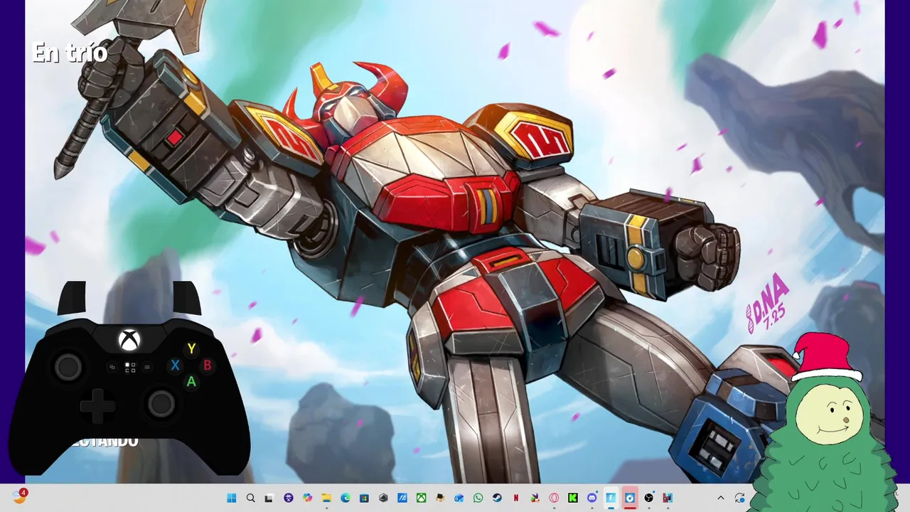The image size is (910, 512).
Task: Launch Microsoft Edge from the taskbar
Action: click(345, 498)
